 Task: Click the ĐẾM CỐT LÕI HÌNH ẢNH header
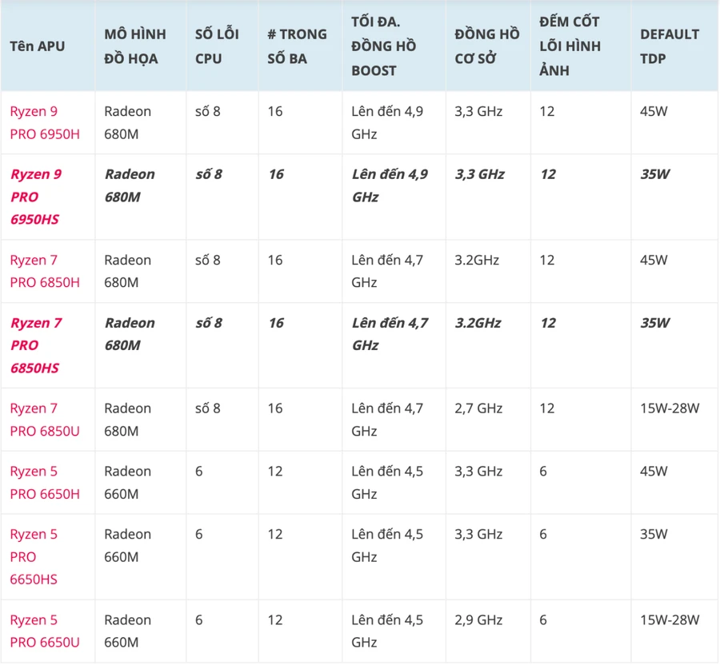pyautogui.click(x=570, y=46)
